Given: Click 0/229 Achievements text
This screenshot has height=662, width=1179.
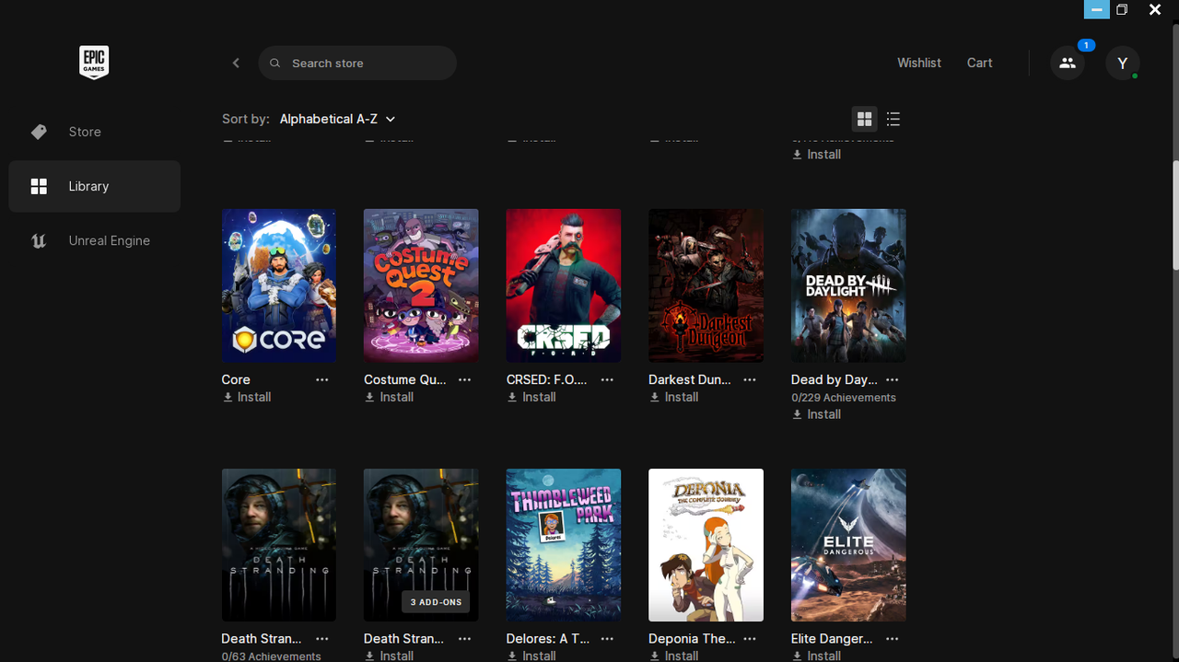Looking at the screenshot, I should [844, 398].
